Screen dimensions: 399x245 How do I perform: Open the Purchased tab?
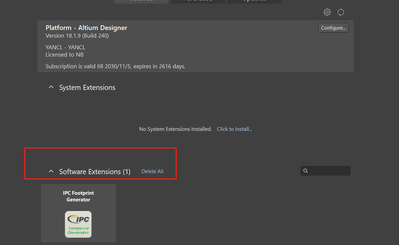198,1
